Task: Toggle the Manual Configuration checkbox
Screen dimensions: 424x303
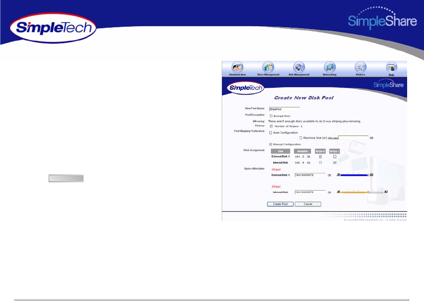Action: pos(270,144)
